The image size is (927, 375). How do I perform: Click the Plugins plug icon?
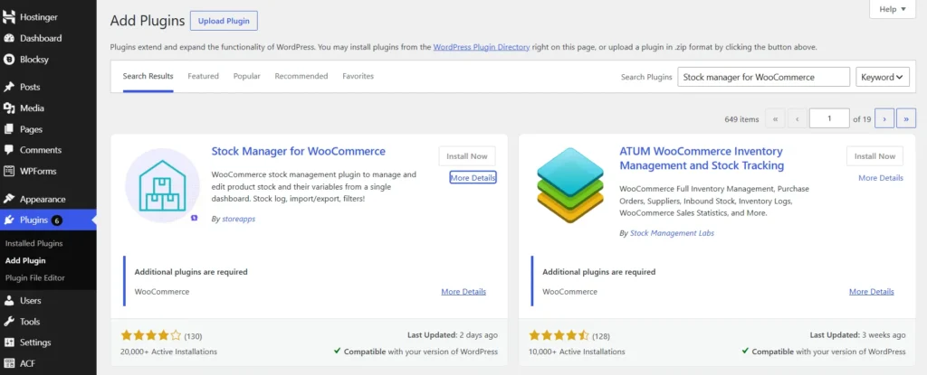coord(9,220)
